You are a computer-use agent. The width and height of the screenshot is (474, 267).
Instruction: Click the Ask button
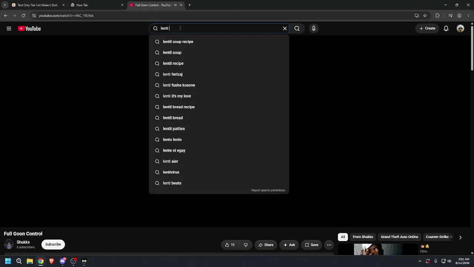click(289, 245)
